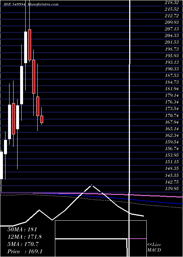The height and width of the screenshot is (257, 183).
Task: Click the 159.54 price label
Action: coord(172,142)
